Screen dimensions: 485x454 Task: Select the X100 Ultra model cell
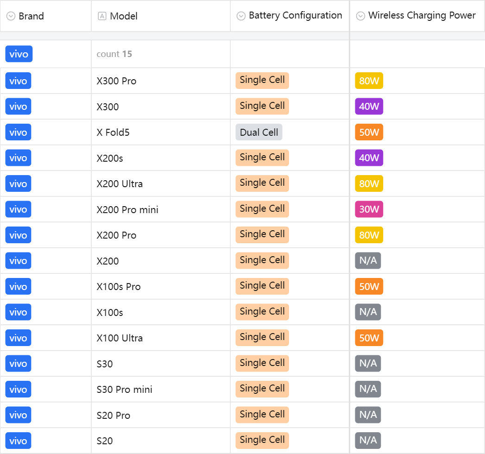pyautogui.click(x=161, y=338)
